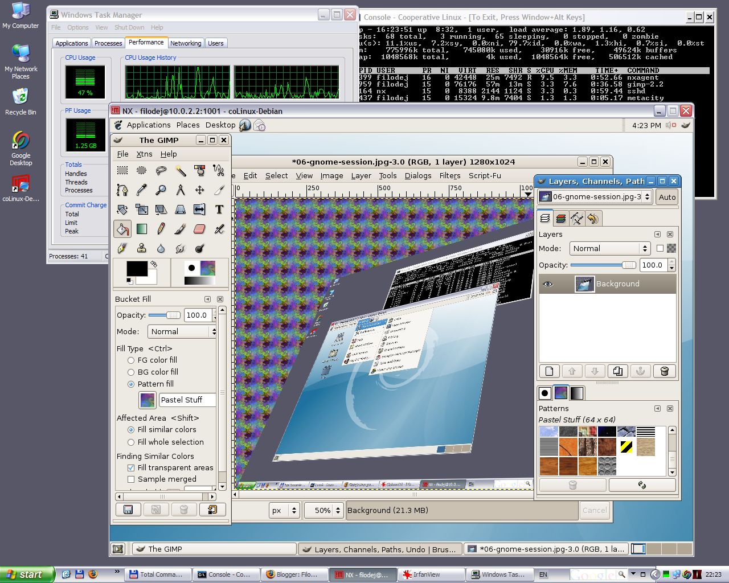Image resolution: width=729 pixels, height=583 pixels.
Task: Adjust Bucket Fill opacity slider
Action: pyautogui.click(x=164, y=315)
